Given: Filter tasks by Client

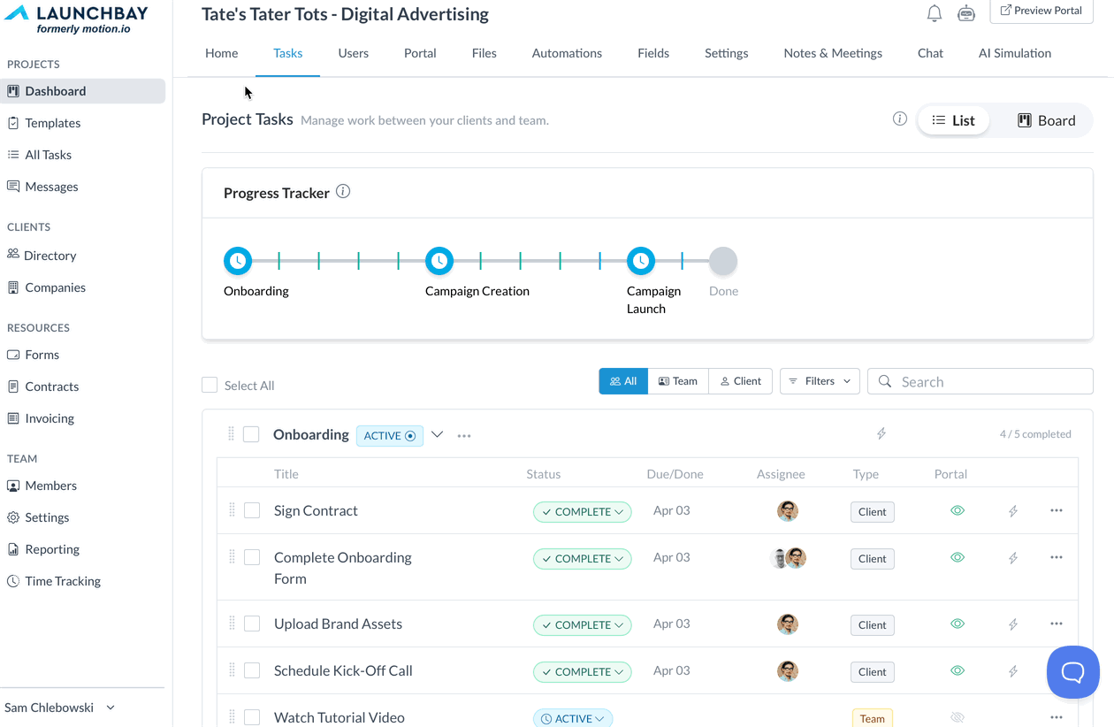Looking at the screenshot, I should click(x=741, y=381).
